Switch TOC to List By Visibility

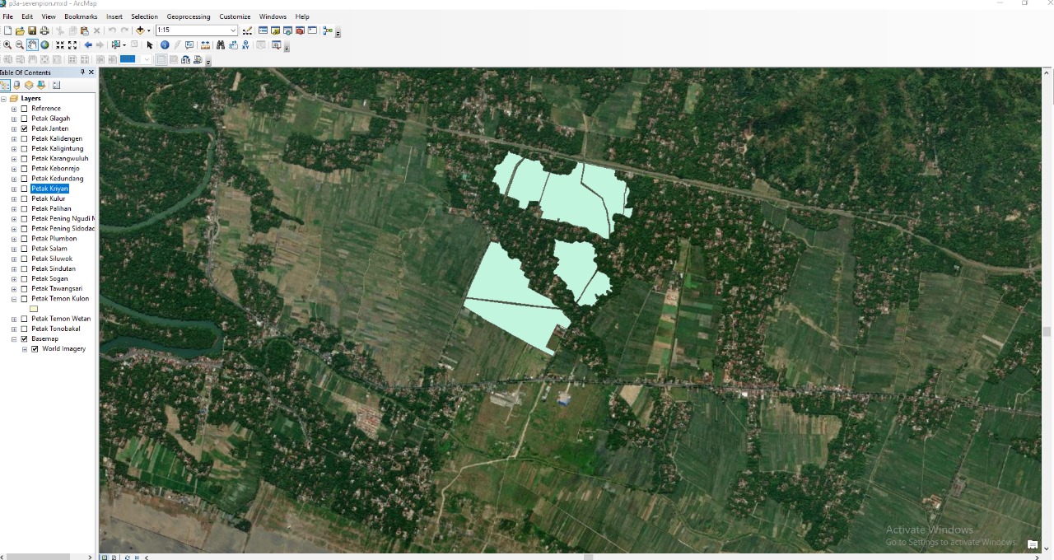[29, 85]
